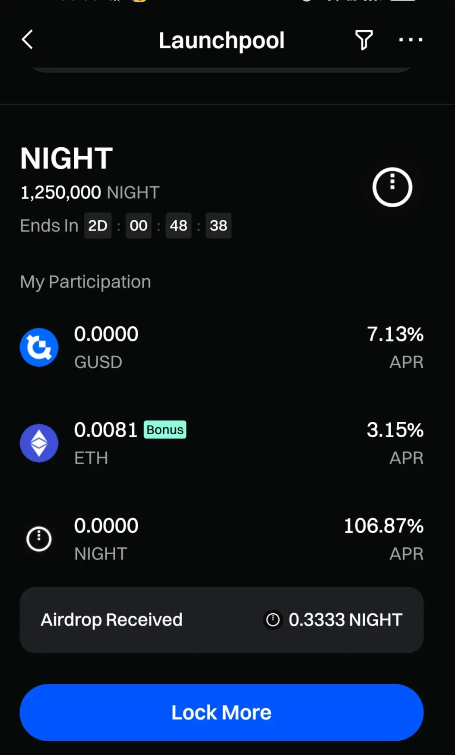Tap the small NIGHT coin icon in participation list
455x755 pixels.
pyautogui.click(x=39, y=539)
